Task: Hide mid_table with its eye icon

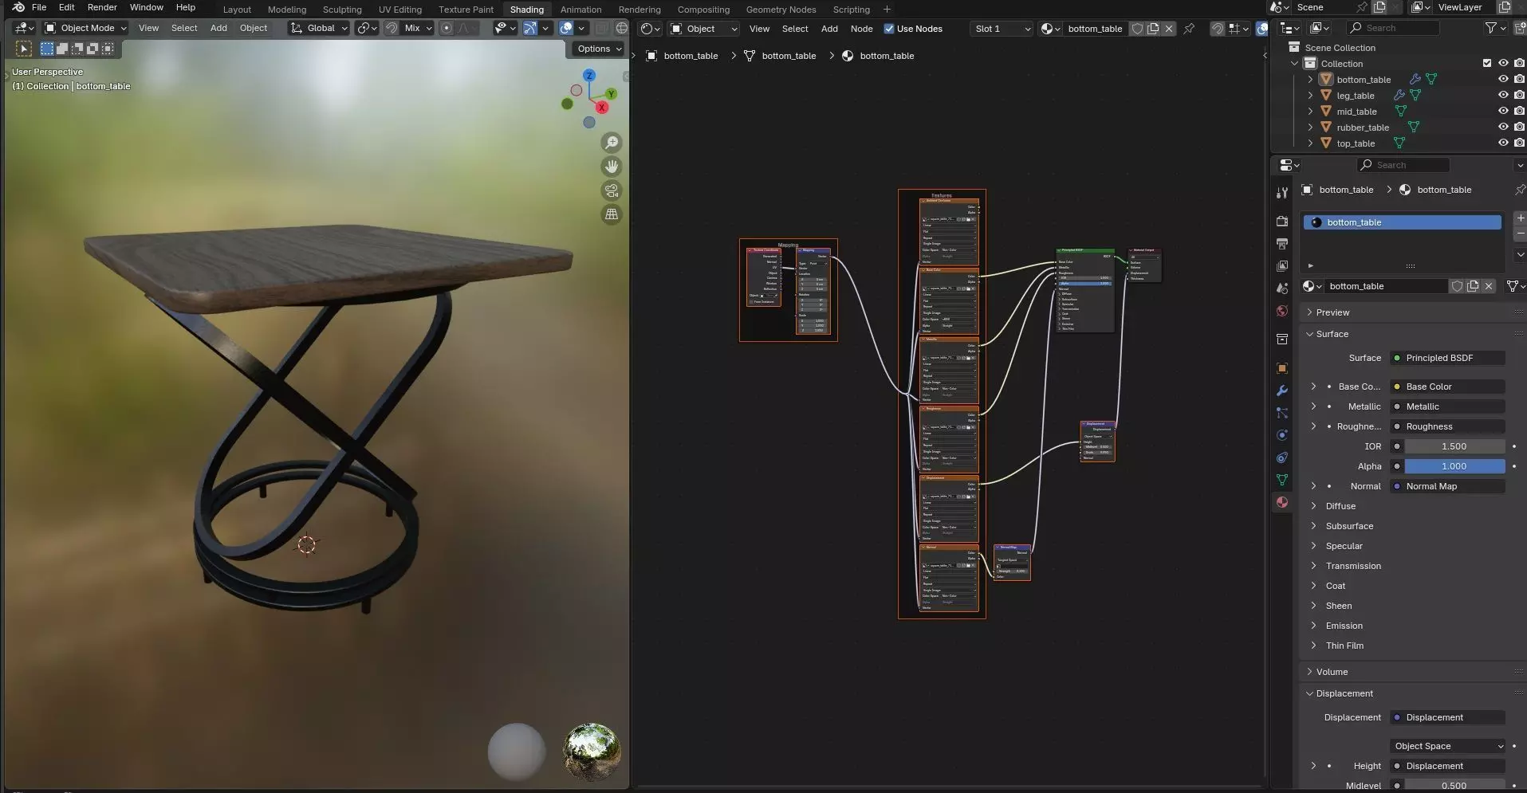Action: click(1503, 111)
